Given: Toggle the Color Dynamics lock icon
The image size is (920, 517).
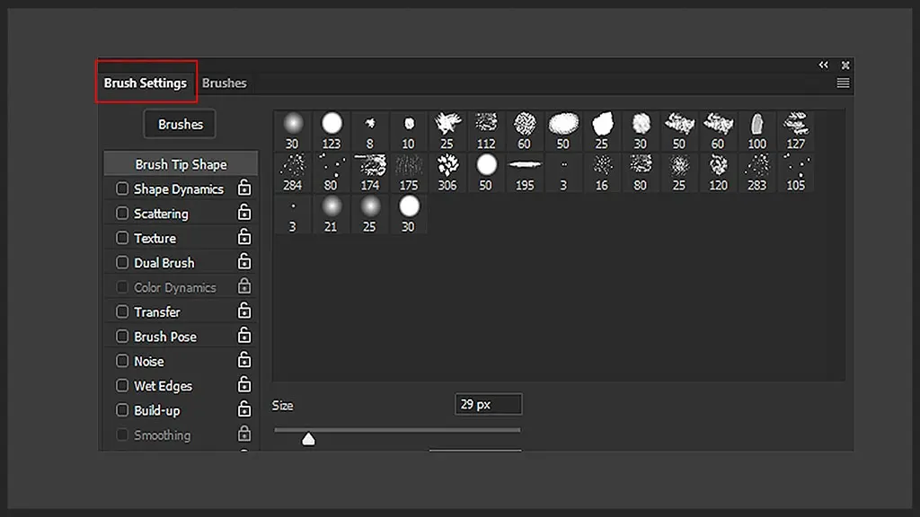Looking at the screenshot, I should [x=244, y=286].
